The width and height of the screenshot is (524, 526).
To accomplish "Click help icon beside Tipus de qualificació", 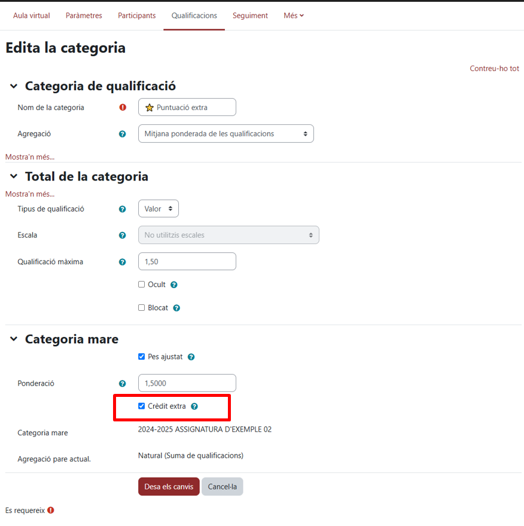I will (123, 209).
